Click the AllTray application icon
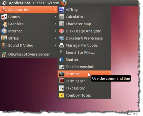This screenshot has width=143, height=116. (62, 10)
